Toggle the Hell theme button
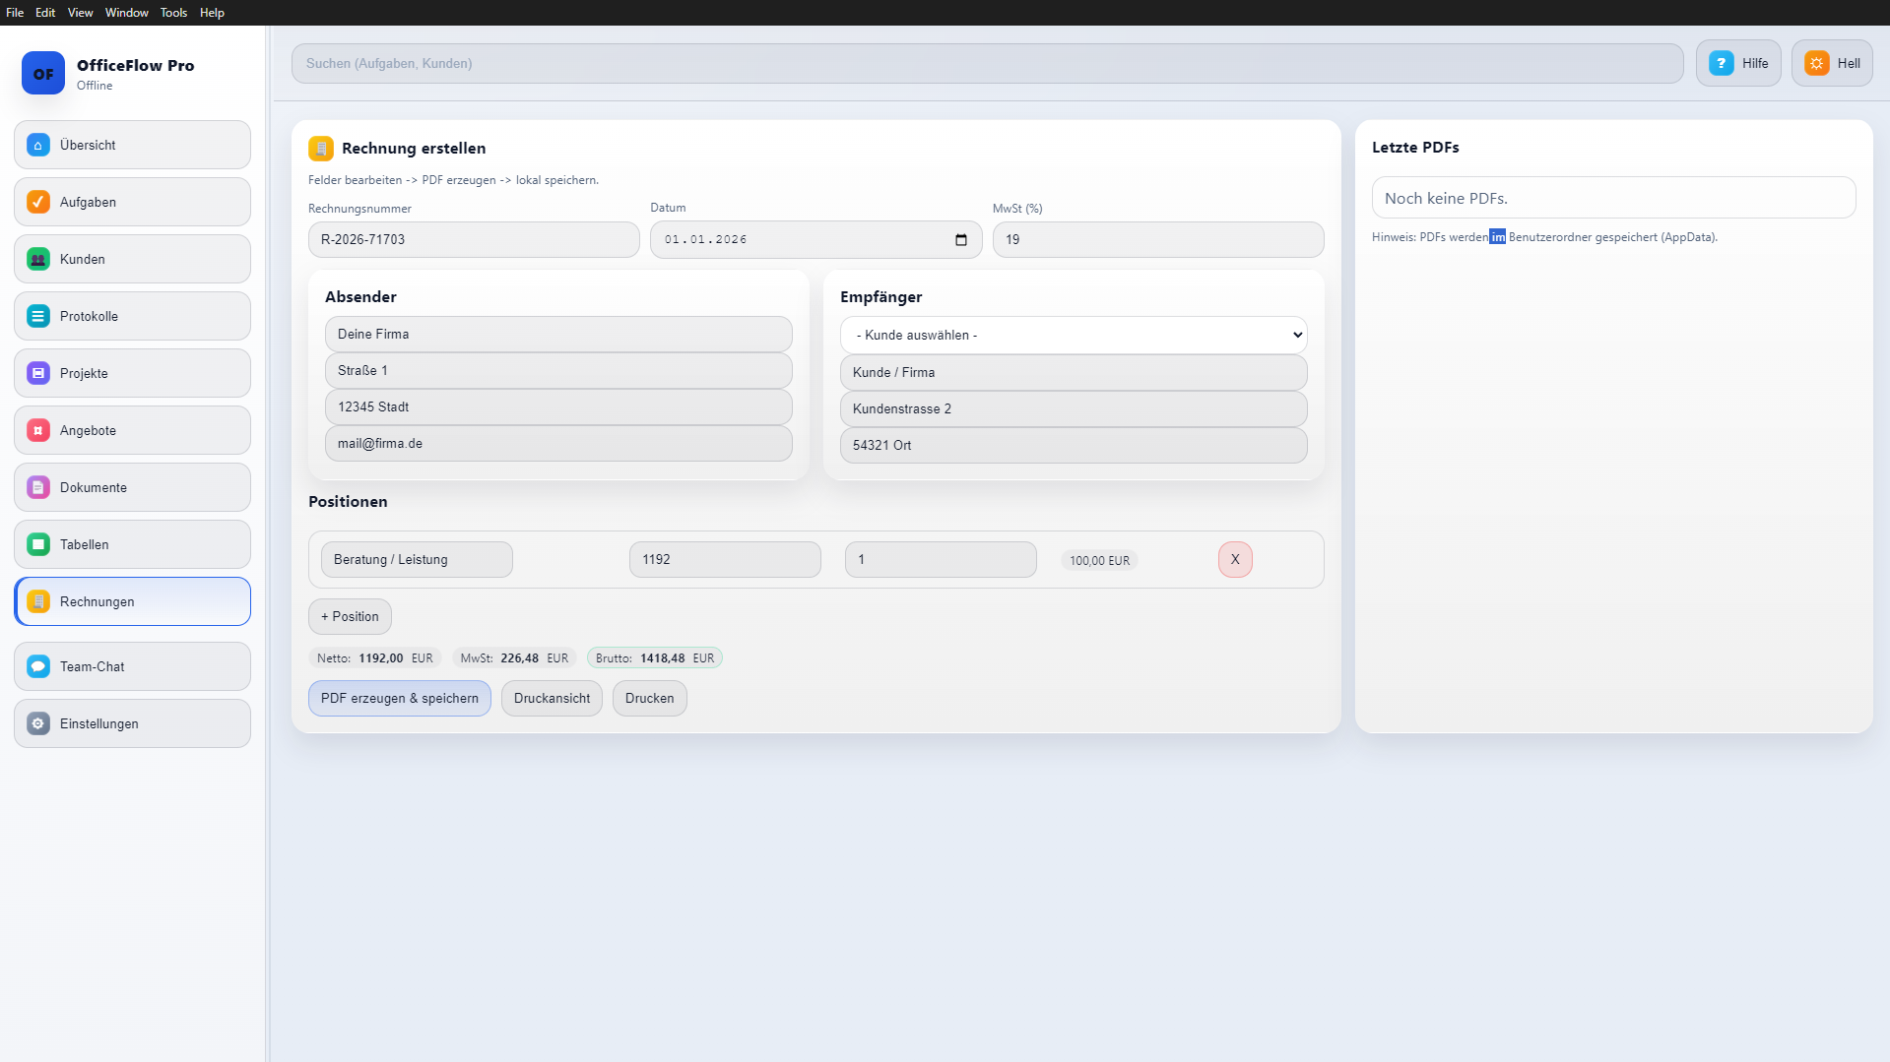Viewport: 1890px width, 1062px height. click(1832, 63)
